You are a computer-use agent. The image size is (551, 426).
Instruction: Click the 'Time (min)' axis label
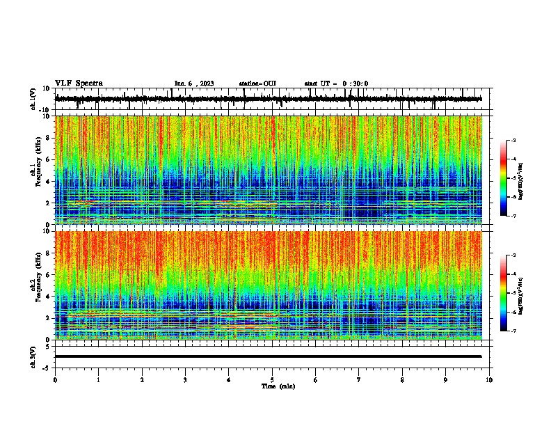[x=278, y=386]
